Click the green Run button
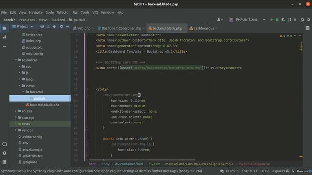This screenshot has height=175, width=312. click(271, 20)
